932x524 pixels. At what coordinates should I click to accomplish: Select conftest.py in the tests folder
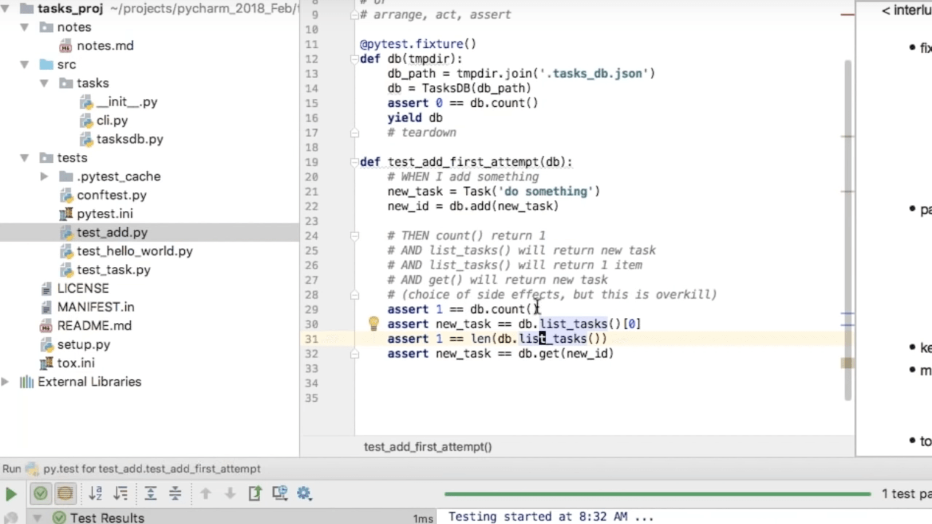pos(111,195)
